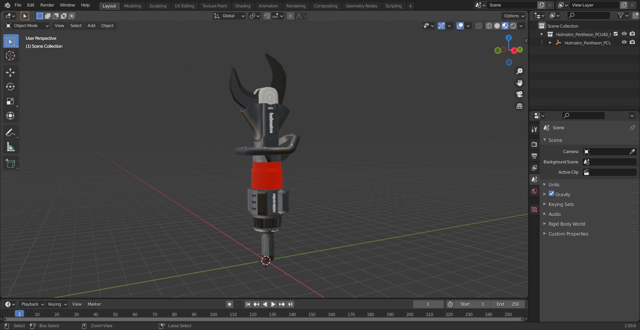Select the Add Cube tool

point(10,163)
